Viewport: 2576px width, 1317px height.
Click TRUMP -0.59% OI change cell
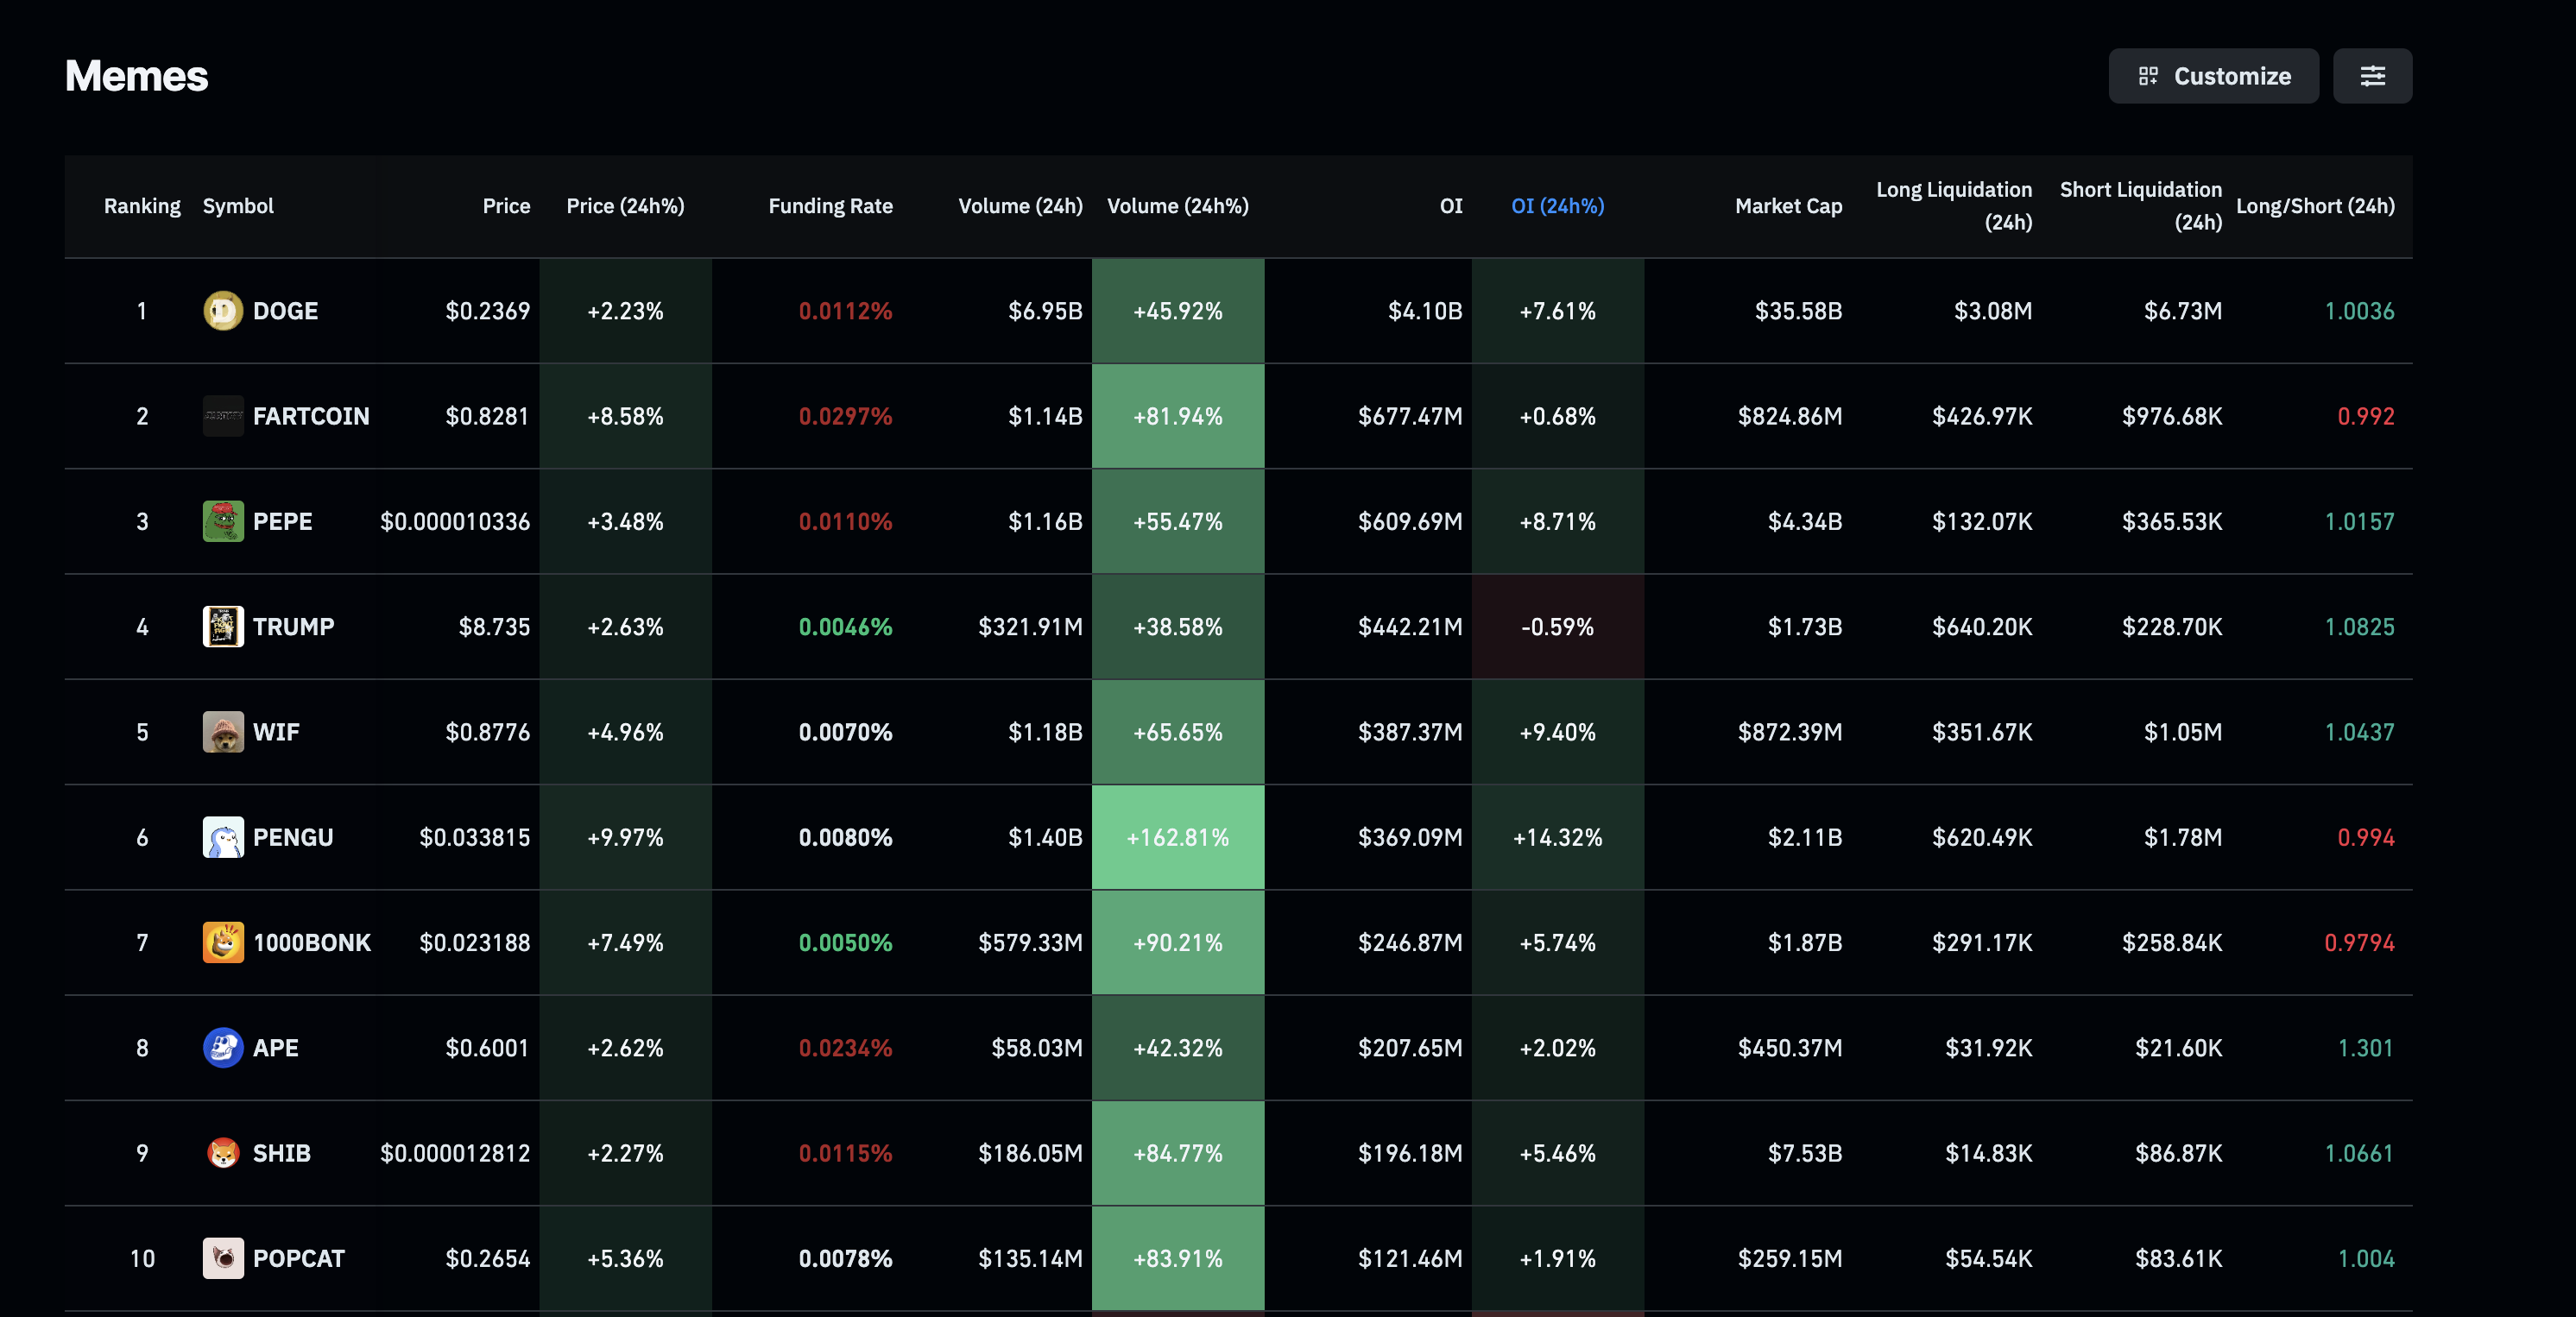pyautogui.click(x=1557, y=627)
